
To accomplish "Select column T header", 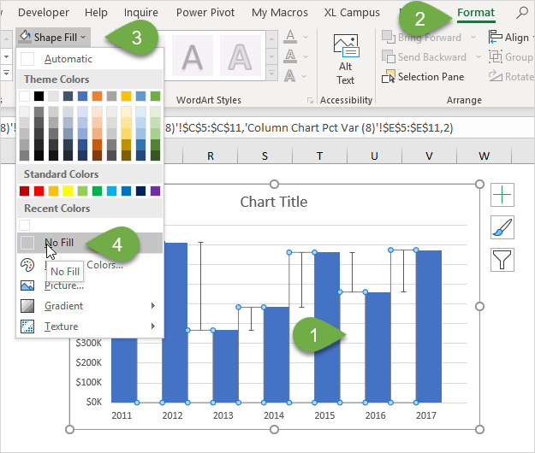I will click(319, 156).
